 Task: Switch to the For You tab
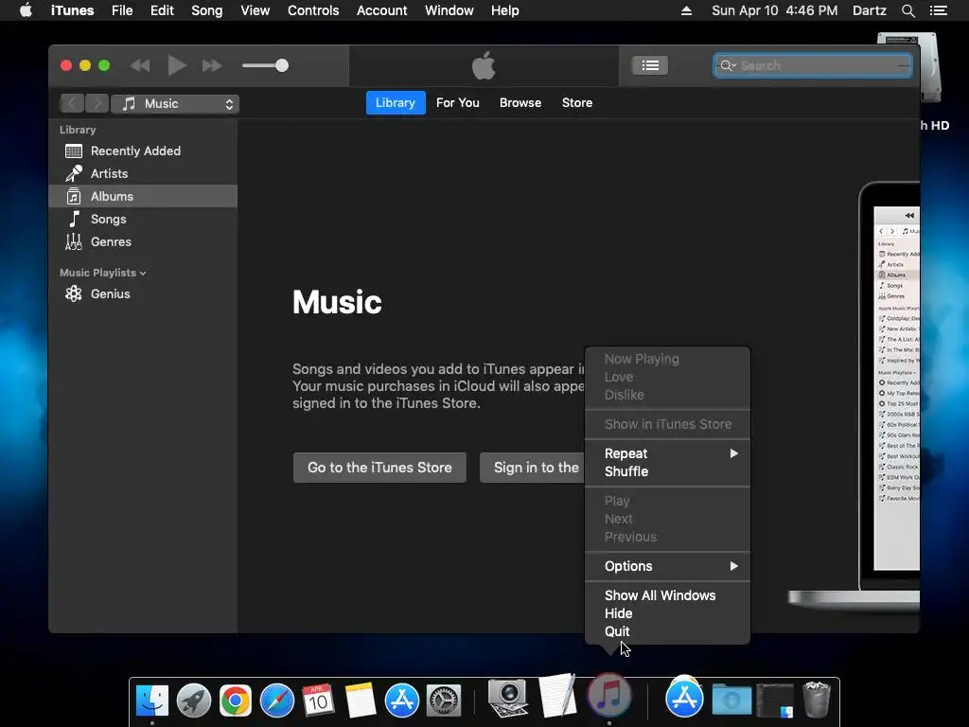point(458,102)
